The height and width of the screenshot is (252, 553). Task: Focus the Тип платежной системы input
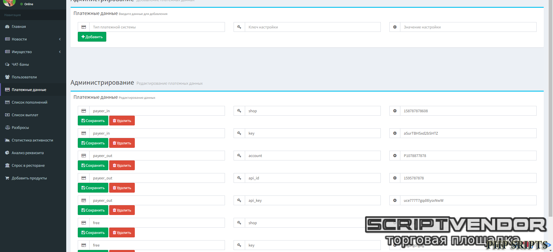157,27
